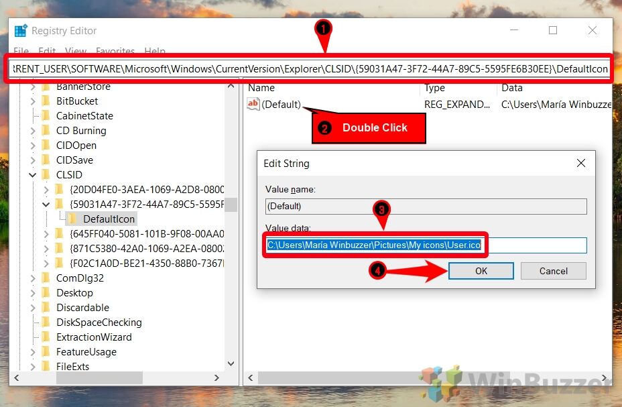Image resolution: width=622 pixels, height=407 pixels.
Task: Expand the Discardable key
Action: point(33,308)
